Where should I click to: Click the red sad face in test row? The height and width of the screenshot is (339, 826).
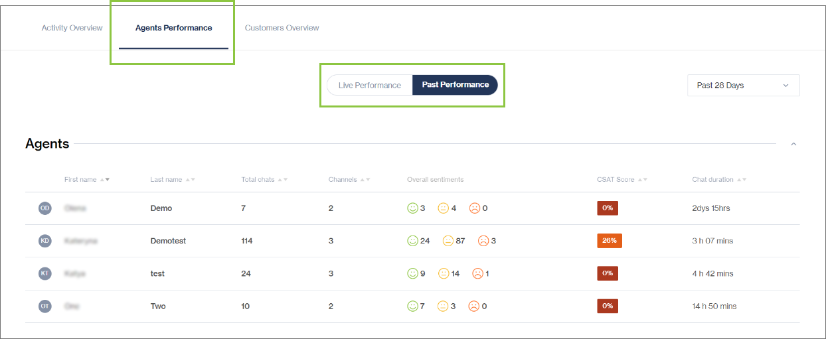click(x=477, y=273)
